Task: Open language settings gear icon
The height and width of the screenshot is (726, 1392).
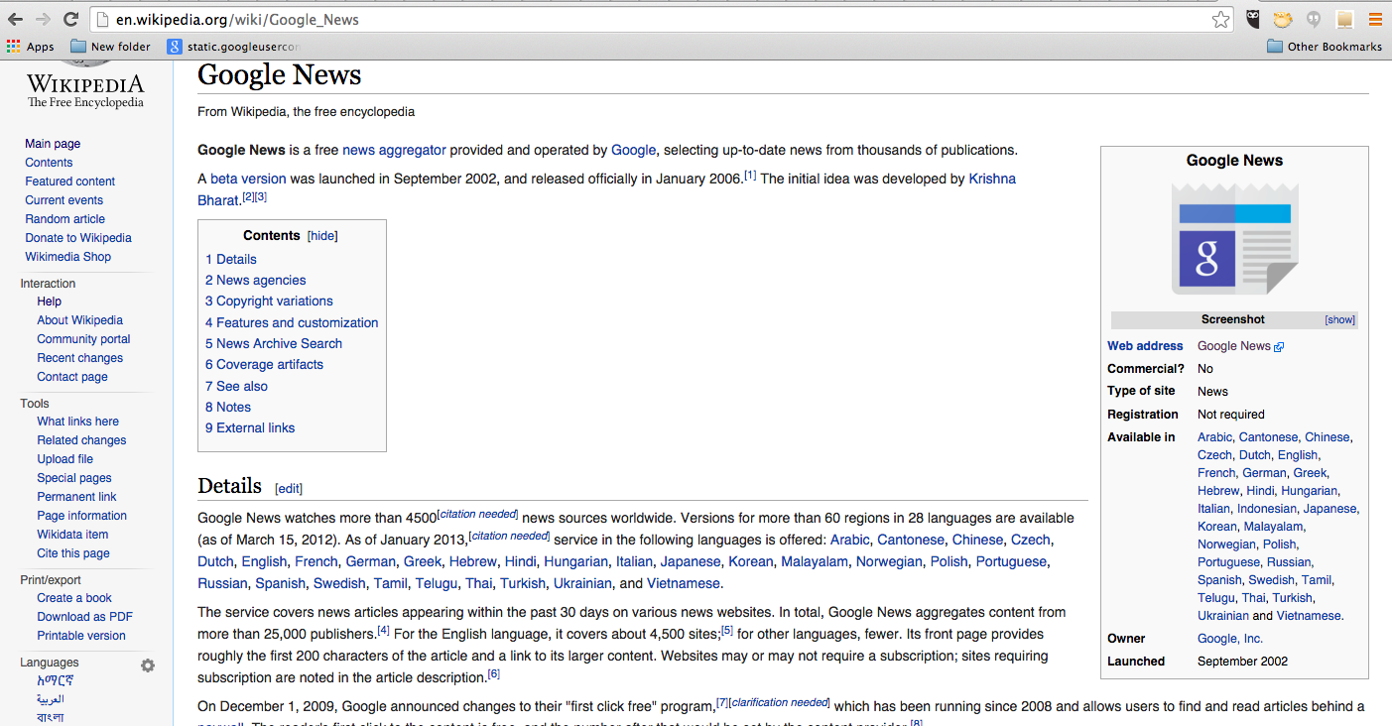Action: (x=148, y=665)
